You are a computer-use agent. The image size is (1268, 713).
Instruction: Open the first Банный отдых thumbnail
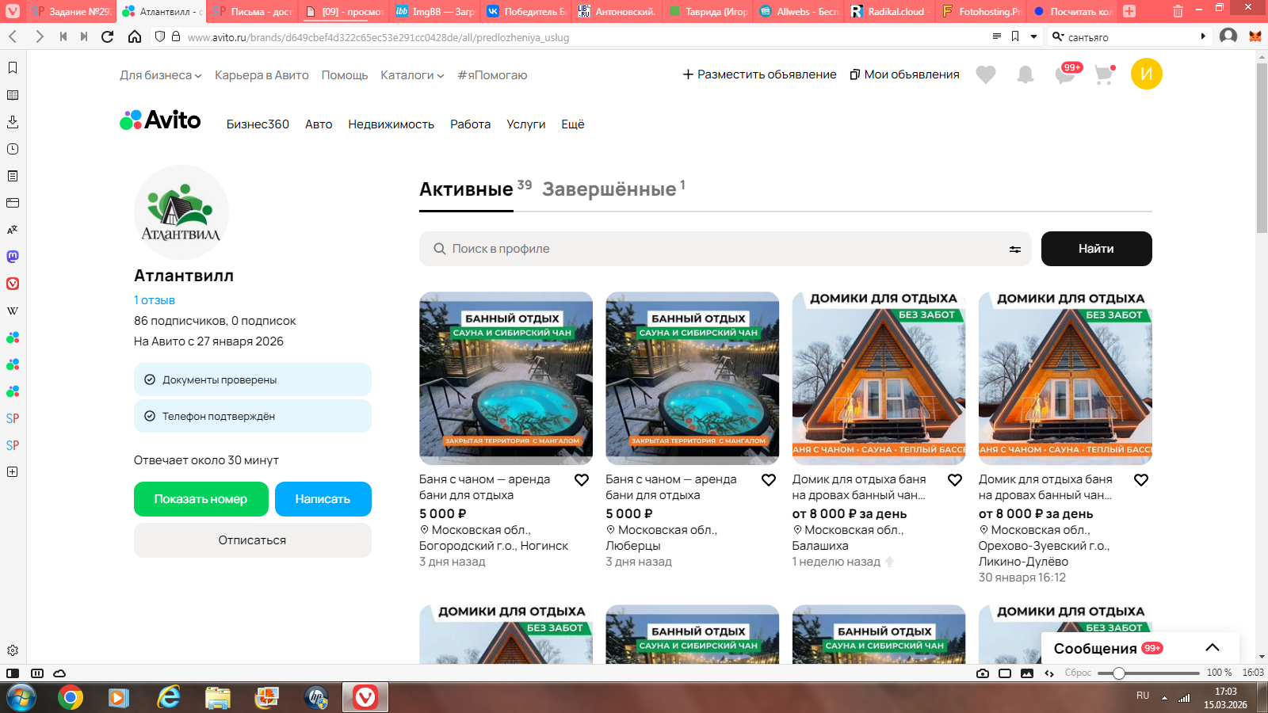[506, 379]
